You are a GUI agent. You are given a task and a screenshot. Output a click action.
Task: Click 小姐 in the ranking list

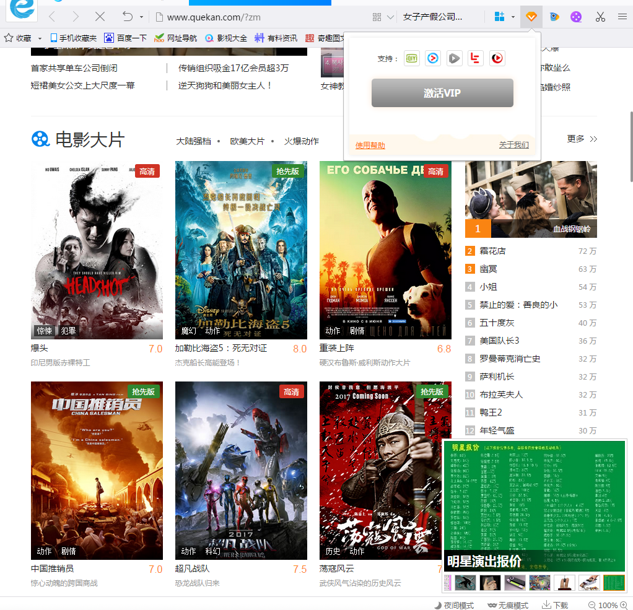click(488, 287)
